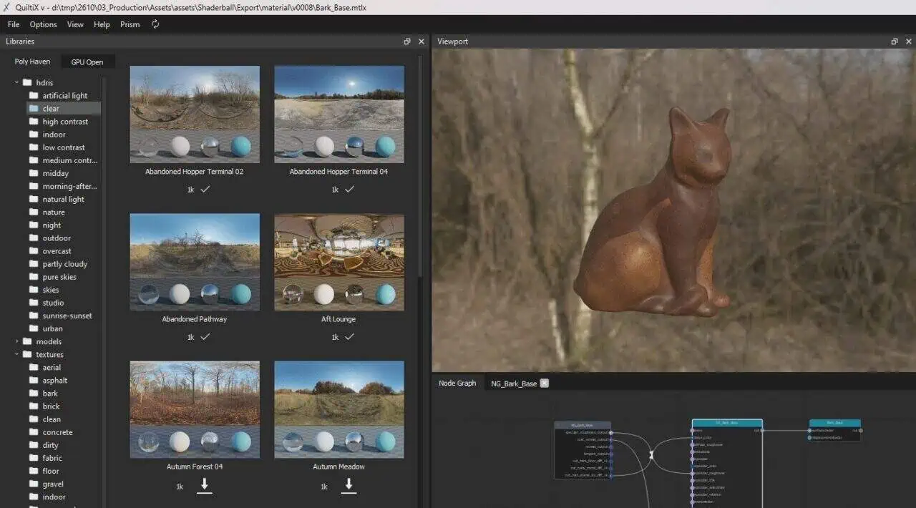Click the Aft Lounge thumbnail
Screen dimensions: 916x508
[x=339, y=262]
